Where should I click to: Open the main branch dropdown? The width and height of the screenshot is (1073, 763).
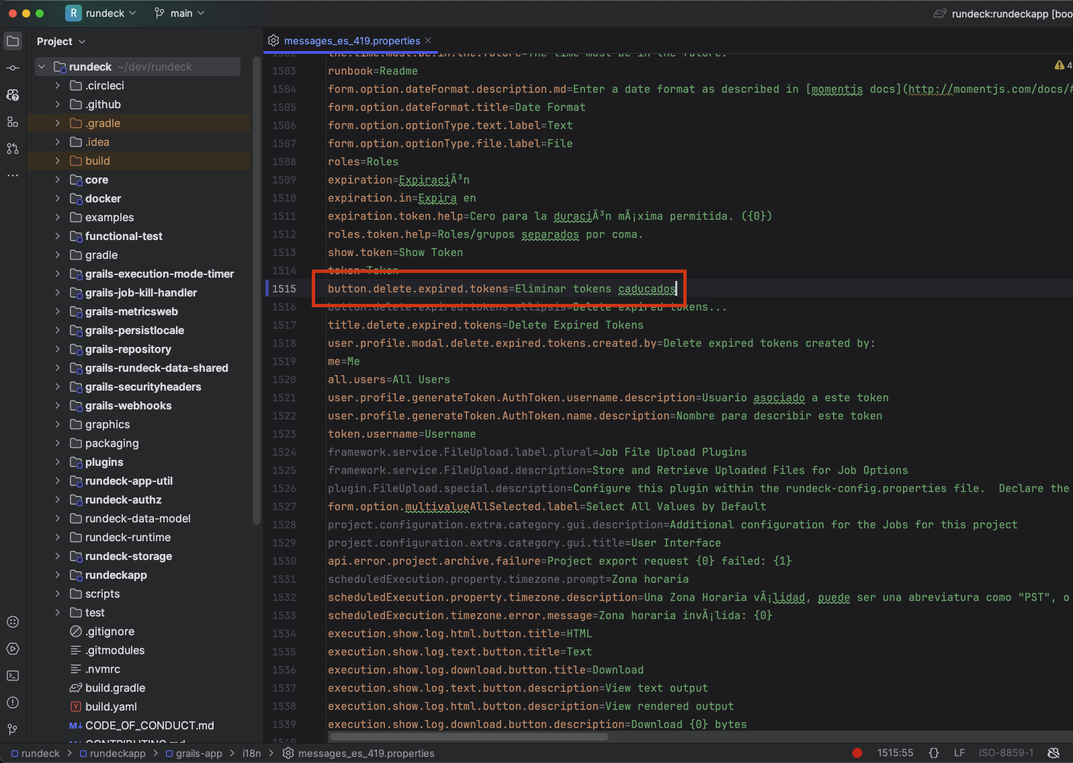(179, 13)
